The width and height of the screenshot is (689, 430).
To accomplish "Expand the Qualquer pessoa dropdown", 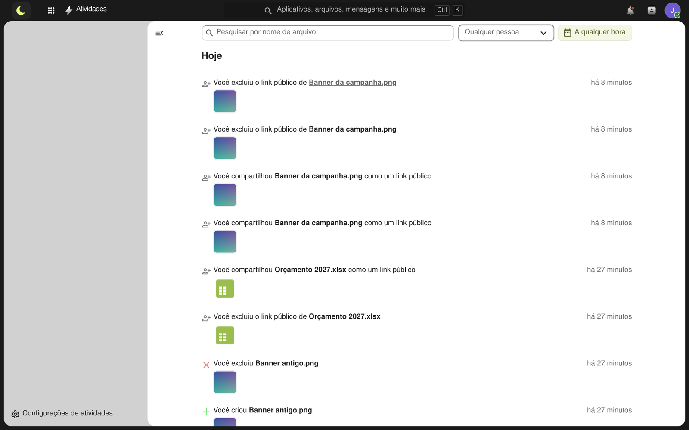I will (x=506, y=33).
